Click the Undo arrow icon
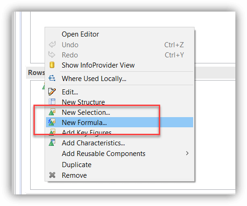The height and width of the screenshot is (206, 247). point(52,44)
